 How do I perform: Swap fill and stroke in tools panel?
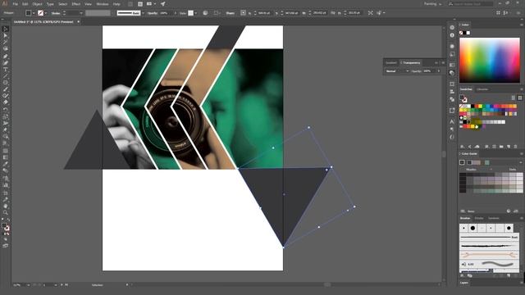[x=8, y=220]
